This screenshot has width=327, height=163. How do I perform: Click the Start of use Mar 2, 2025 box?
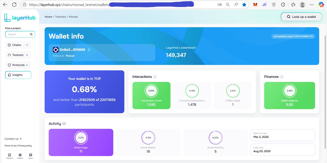click(283, 135)
